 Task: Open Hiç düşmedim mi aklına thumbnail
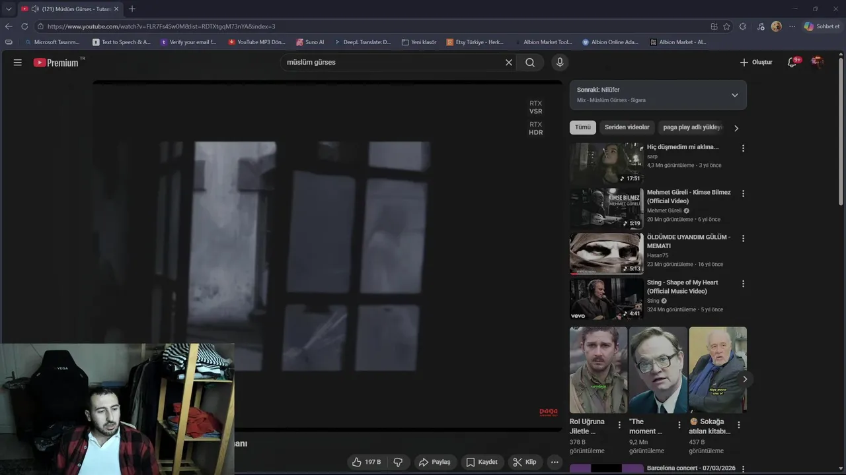[x=606, y=163]
